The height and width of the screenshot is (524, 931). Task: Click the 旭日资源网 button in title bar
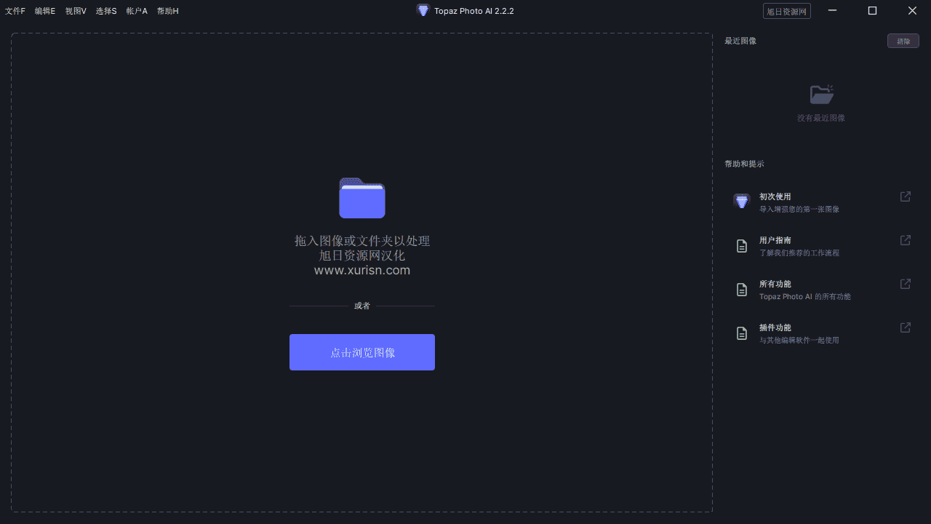coord(786,12)
